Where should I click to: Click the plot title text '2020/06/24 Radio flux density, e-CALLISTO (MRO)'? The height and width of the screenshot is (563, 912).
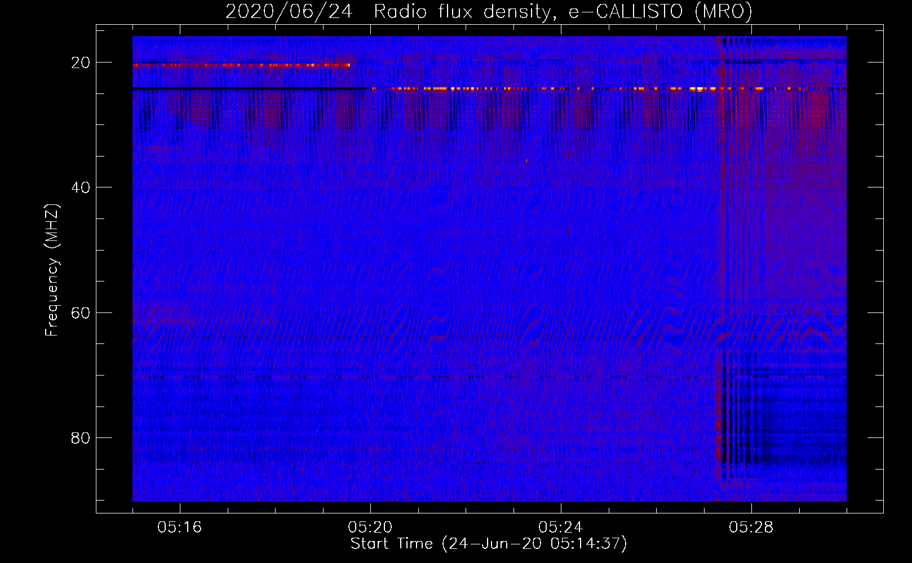(489, 11)
